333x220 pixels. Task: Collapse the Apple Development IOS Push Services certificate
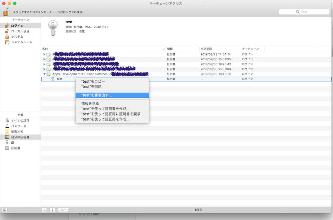pyautogui.click(x=45, y=74)
